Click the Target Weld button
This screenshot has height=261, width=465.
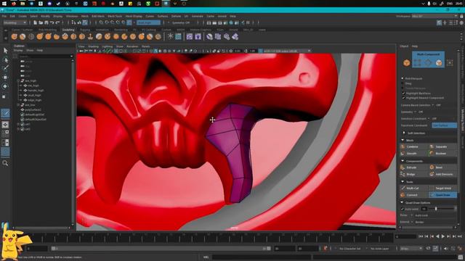coord(442,188)
